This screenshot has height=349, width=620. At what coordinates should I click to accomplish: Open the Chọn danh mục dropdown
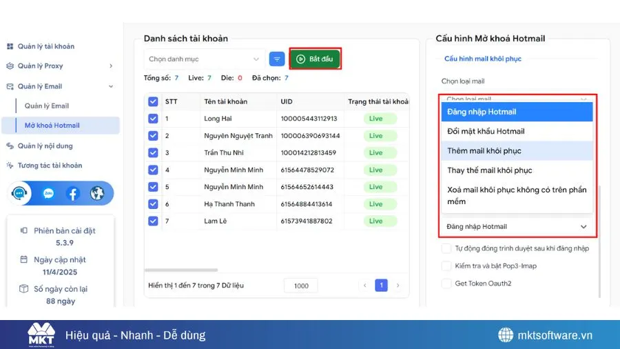coord(204,59)
